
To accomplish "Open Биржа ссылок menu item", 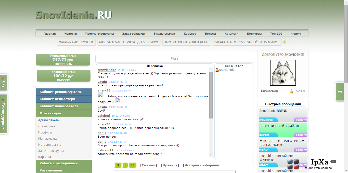I will 164,34.
